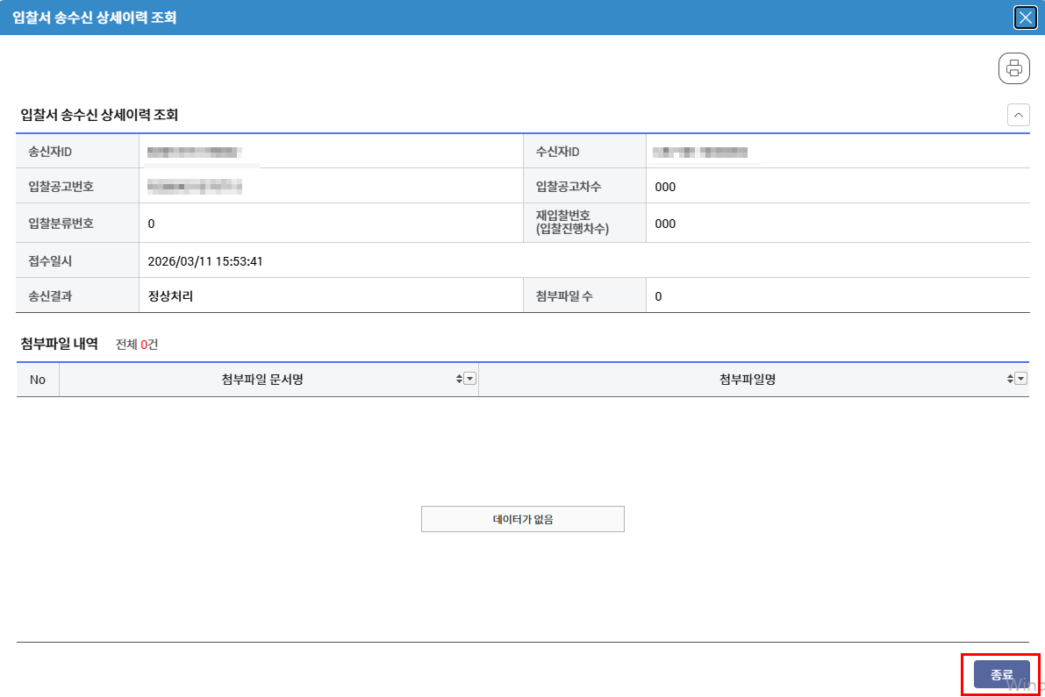1045x697 pixels.
Task: Click the 송신결과 label
Action: click(50, 296)
